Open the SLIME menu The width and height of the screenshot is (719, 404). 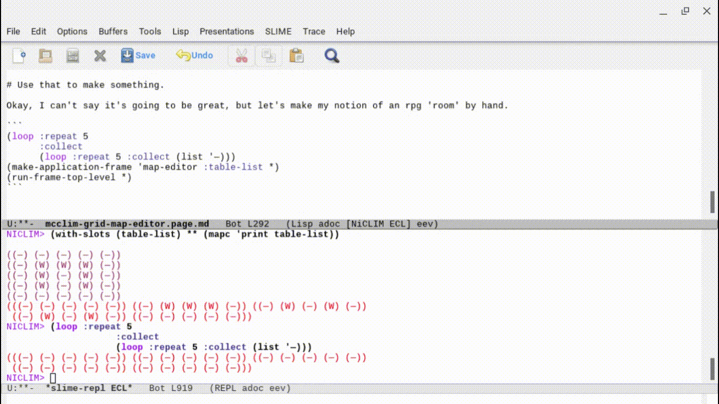coord(278,32)
